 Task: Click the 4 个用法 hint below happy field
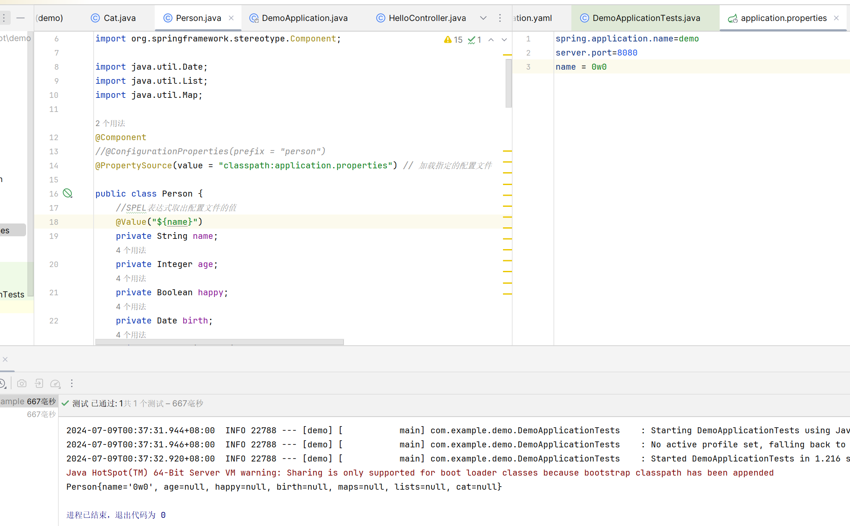[x=131, y=307]
